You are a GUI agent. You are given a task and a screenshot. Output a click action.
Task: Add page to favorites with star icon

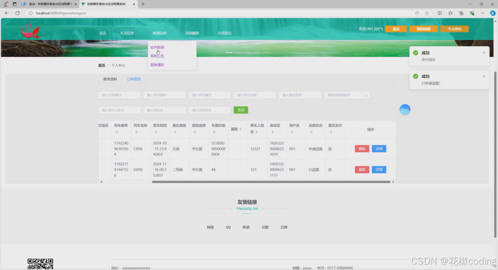[427, 13]
